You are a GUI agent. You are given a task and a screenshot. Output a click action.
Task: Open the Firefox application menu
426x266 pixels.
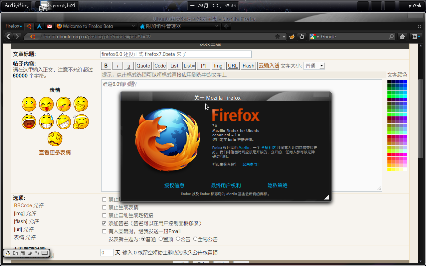coord(14,26)
